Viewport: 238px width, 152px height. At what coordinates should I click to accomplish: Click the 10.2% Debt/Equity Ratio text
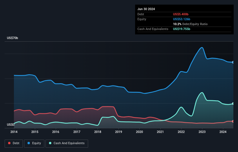tap(190, 24)
